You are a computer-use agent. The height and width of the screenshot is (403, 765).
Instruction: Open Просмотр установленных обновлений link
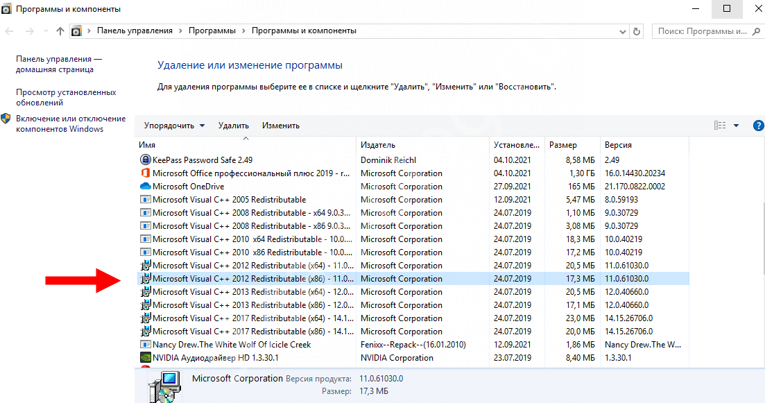66,97
